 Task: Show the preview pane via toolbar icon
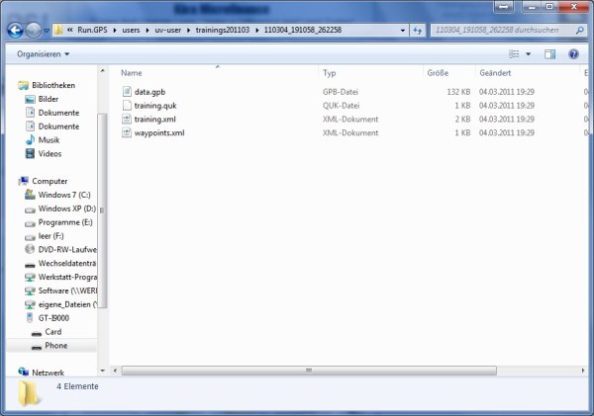(550, 53)
